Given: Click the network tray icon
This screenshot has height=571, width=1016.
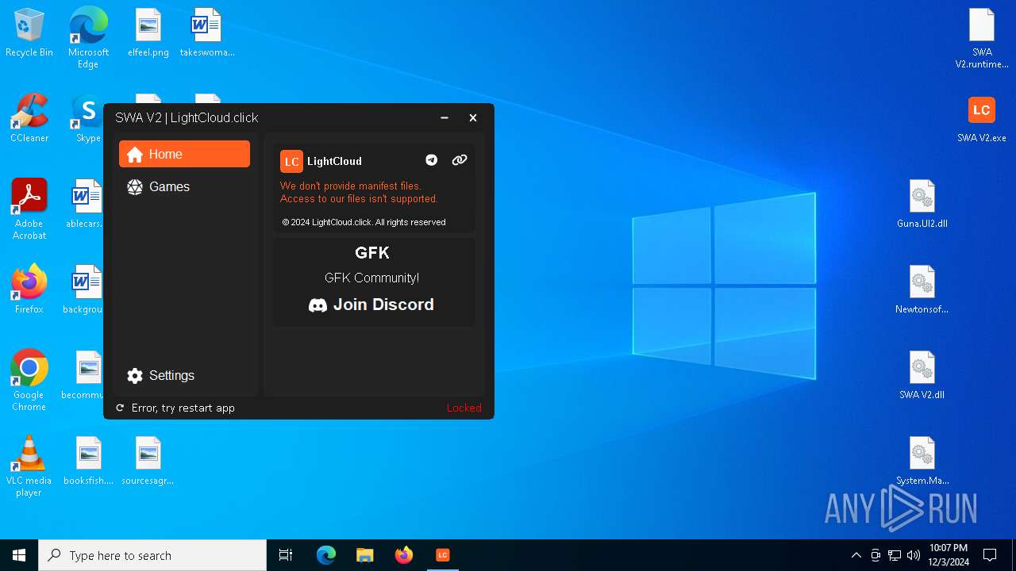Looking at the screenshot, I should click(x=895, y=555).
